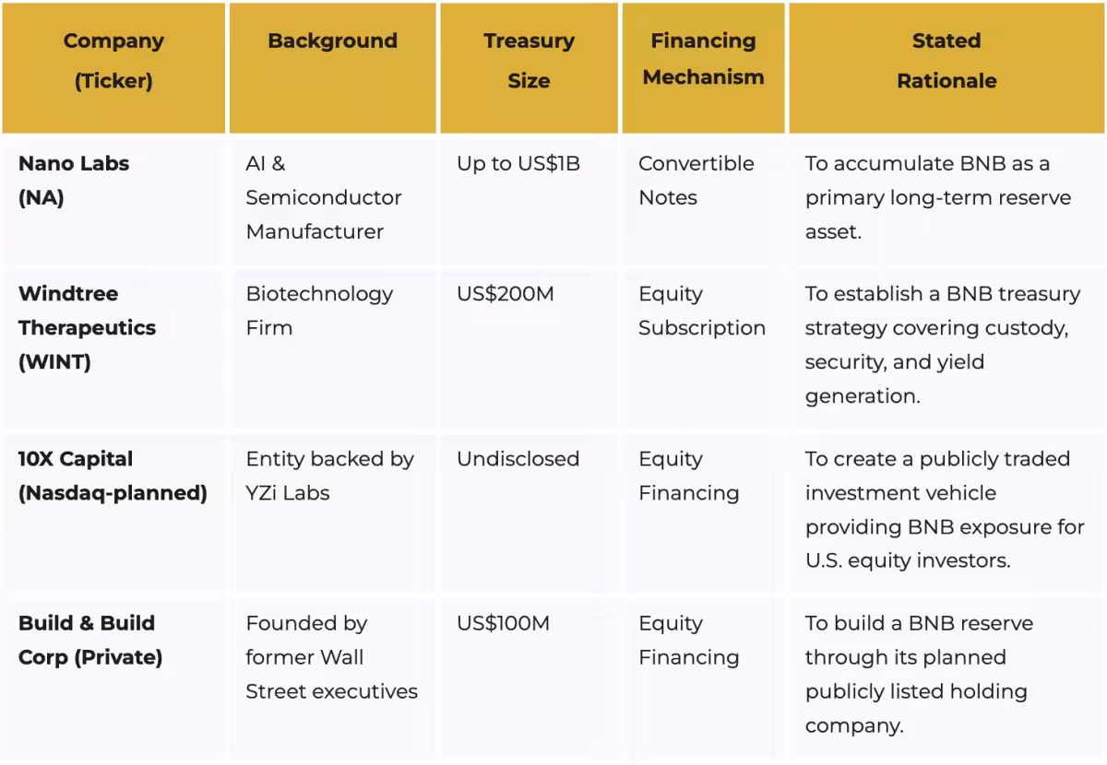Click the Nano Labs (NA) cell

click(x=74, y=180)
